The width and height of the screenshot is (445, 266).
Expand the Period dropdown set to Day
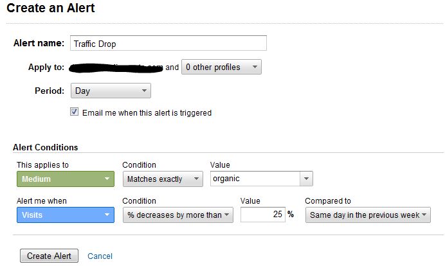(x=111, y=91)
